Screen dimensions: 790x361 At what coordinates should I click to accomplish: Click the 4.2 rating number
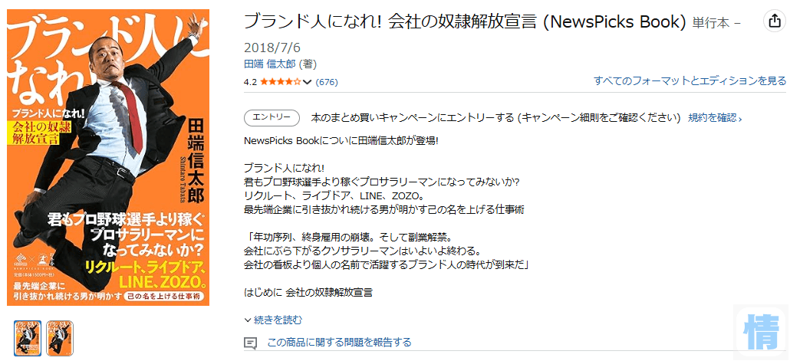point(250,82)
